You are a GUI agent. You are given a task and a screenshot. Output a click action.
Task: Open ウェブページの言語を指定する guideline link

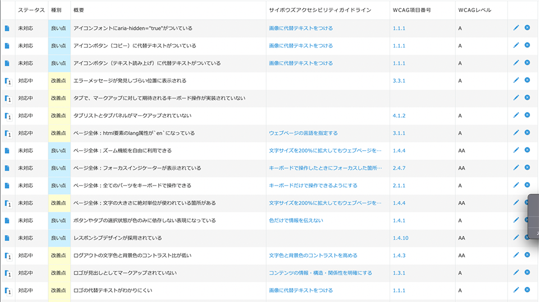click(x=303, y=133)
